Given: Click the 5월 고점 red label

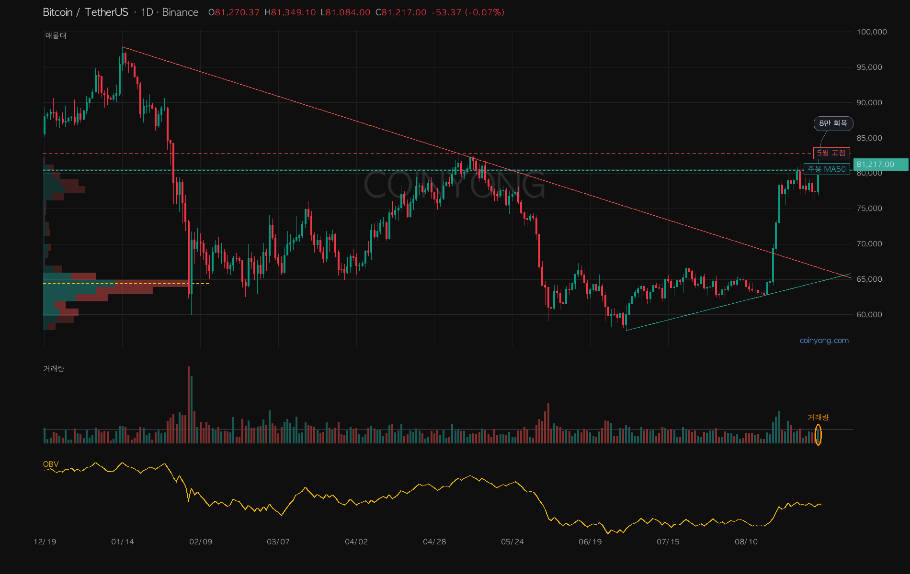Looking at the screenshot, I should [831, 153].
